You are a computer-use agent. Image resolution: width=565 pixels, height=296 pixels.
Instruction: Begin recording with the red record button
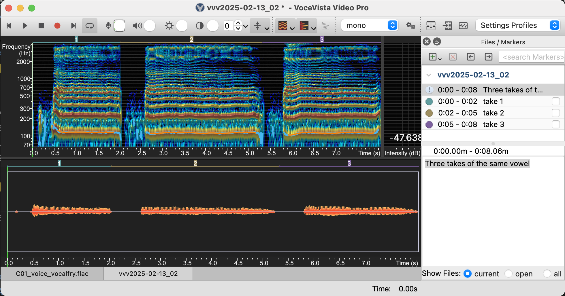click(x=57, y=26)
